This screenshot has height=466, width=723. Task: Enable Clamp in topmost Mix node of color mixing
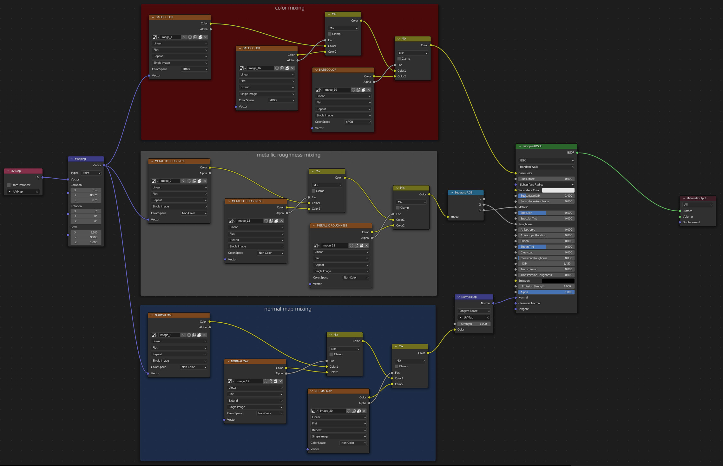pyautogui.click(x=330, y=34)
